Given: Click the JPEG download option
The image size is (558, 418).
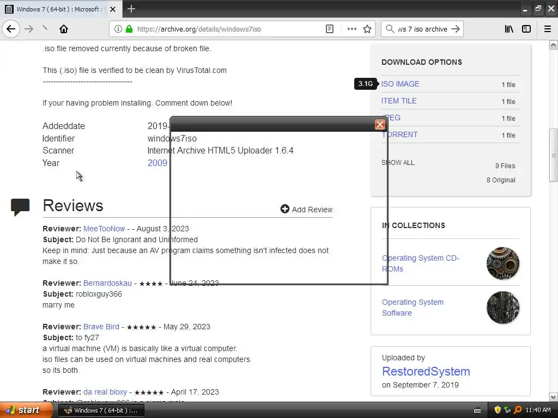Looking at the screenshot, I should click(391, 118).
